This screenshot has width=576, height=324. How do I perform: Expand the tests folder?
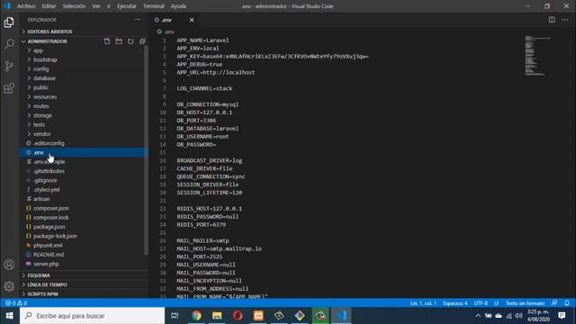(x=39, y=124)
